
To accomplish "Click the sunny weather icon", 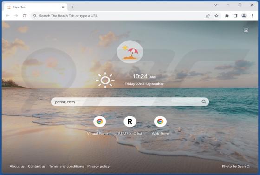I will click(x=105, y=80).
